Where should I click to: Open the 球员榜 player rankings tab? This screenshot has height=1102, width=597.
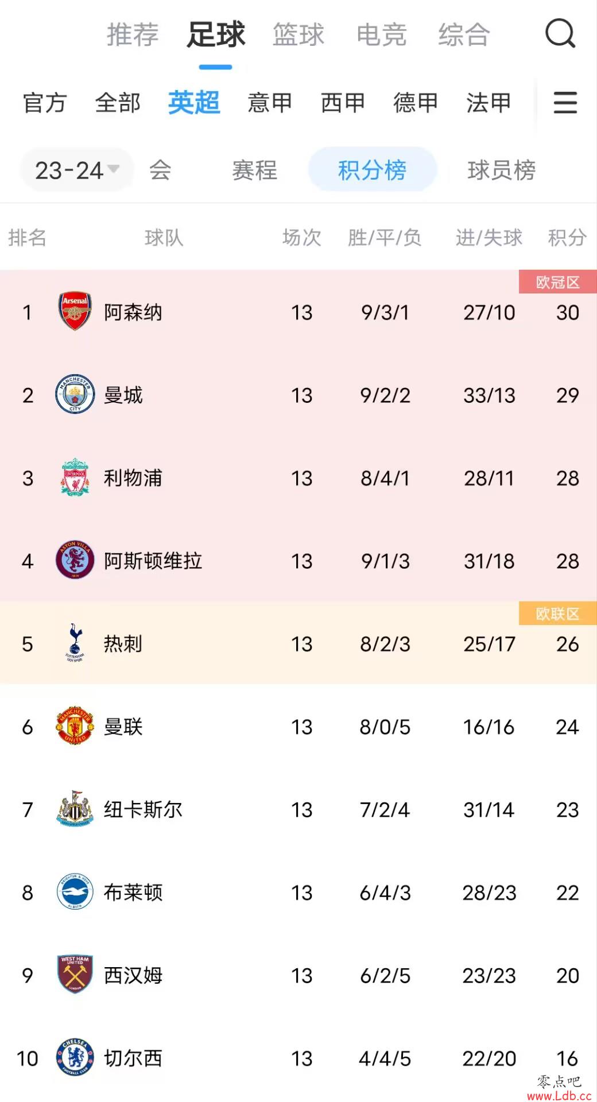coord(502,170)
